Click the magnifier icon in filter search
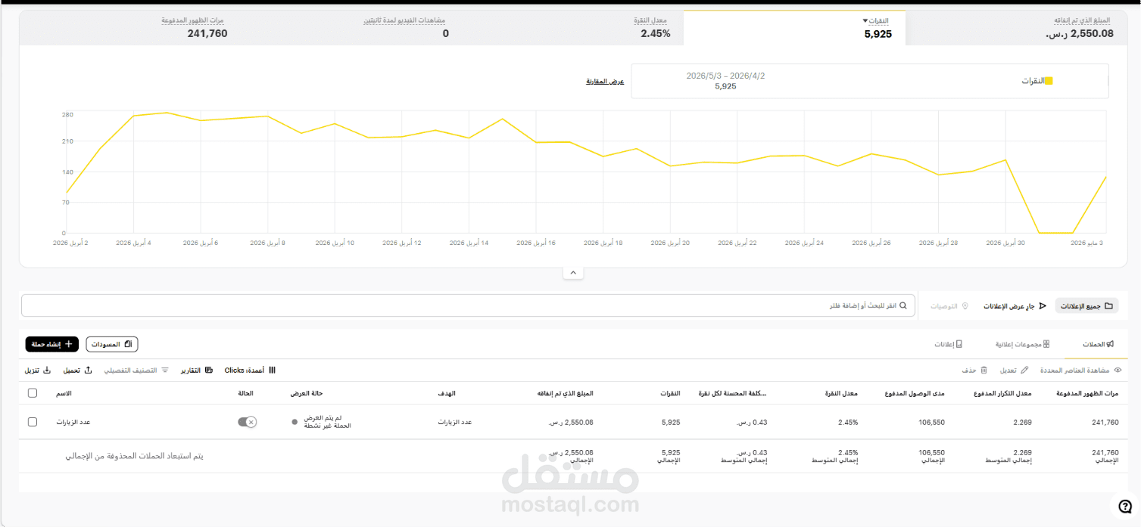Image resolution: width=1141 pixels, height=527 pixels. click(903, 305)
